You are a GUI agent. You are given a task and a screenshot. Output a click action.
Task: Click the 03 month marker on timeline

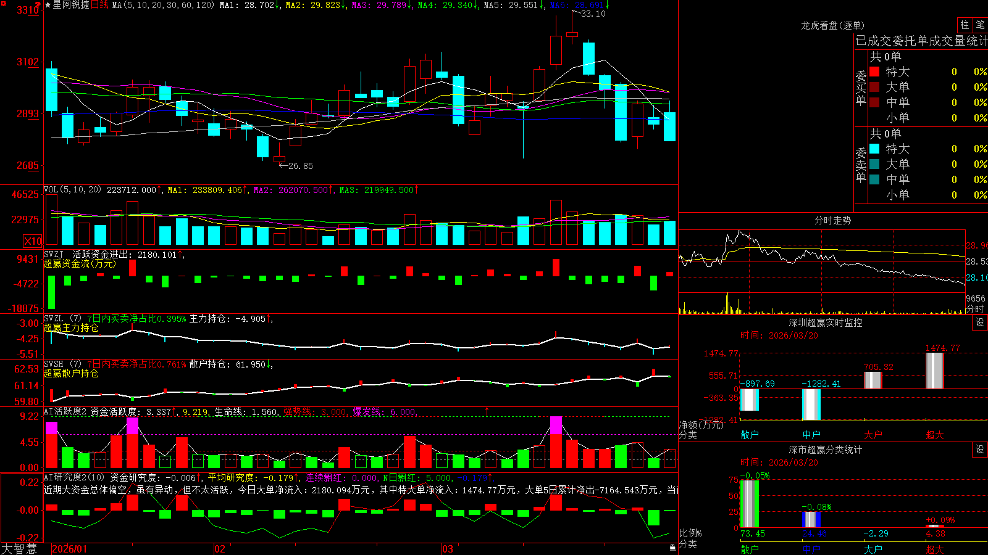[448, 549]
